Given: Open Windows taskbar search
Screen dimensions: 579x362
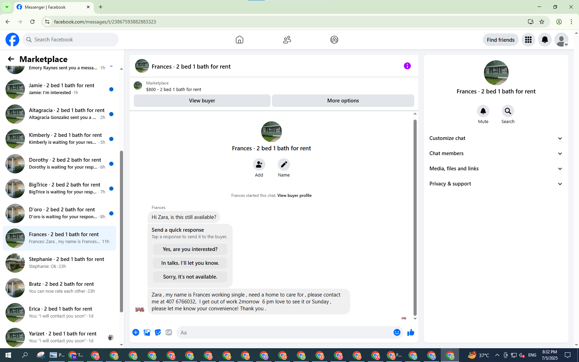Looking at the screenshot, I should pyautogui.click(x=25, y=355).
